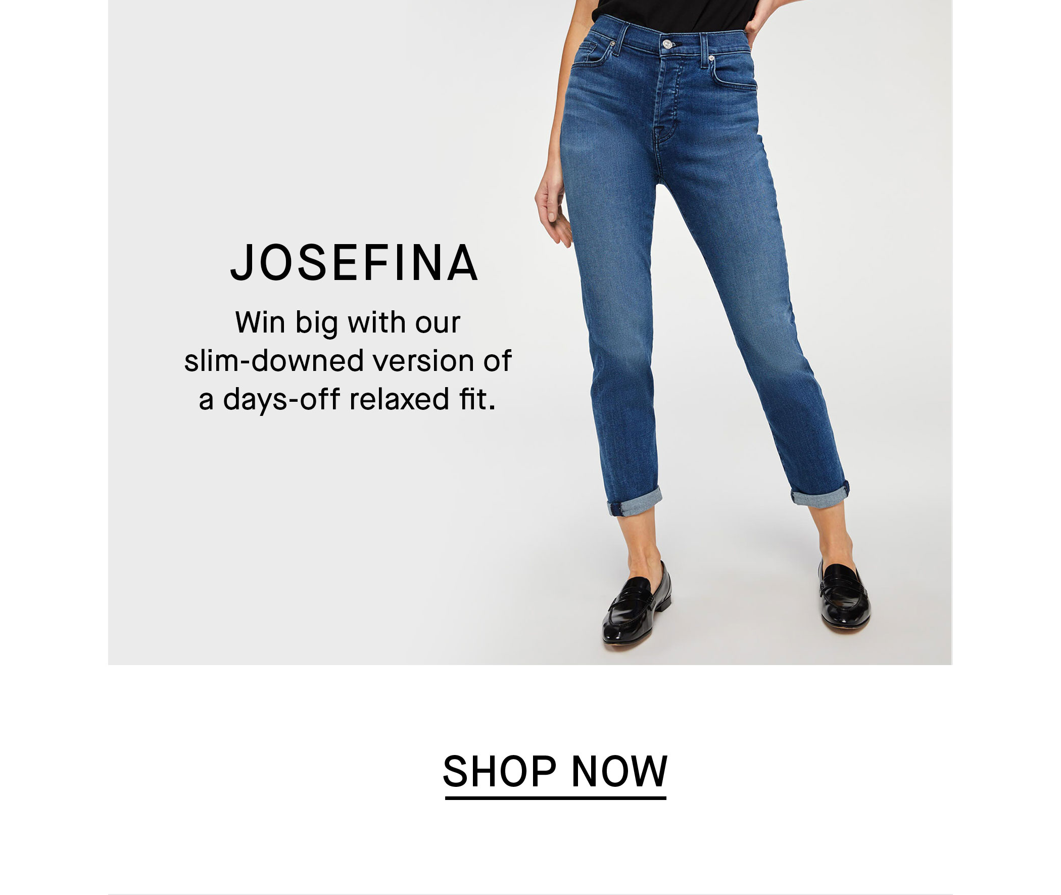Click the 'a days-off relaxed fit.' text line

click(348, 399)
